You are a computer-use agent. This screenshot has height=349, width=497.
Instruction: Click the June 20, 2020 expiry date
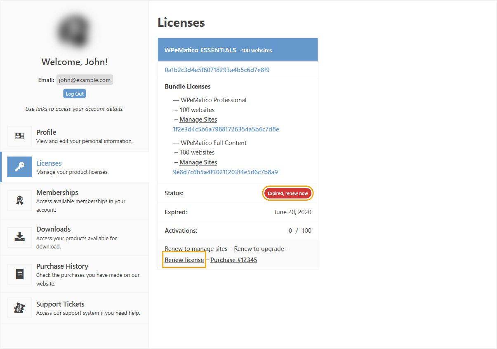point(292,212)
